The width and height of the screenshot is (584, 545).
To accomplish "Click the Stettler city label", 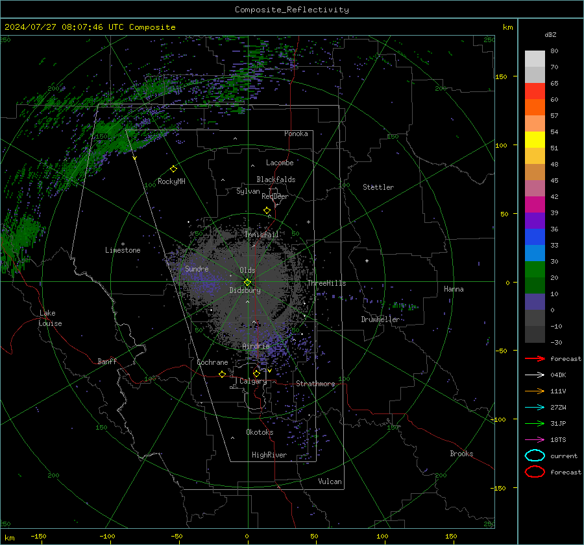I will [378, 187].
